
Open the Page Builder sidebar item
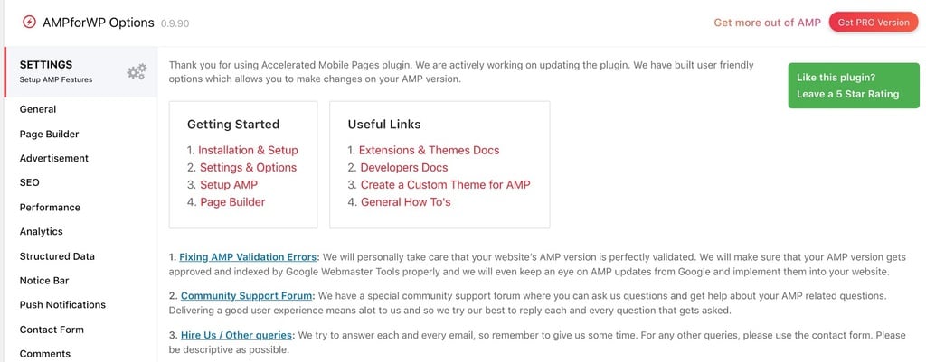49,134
